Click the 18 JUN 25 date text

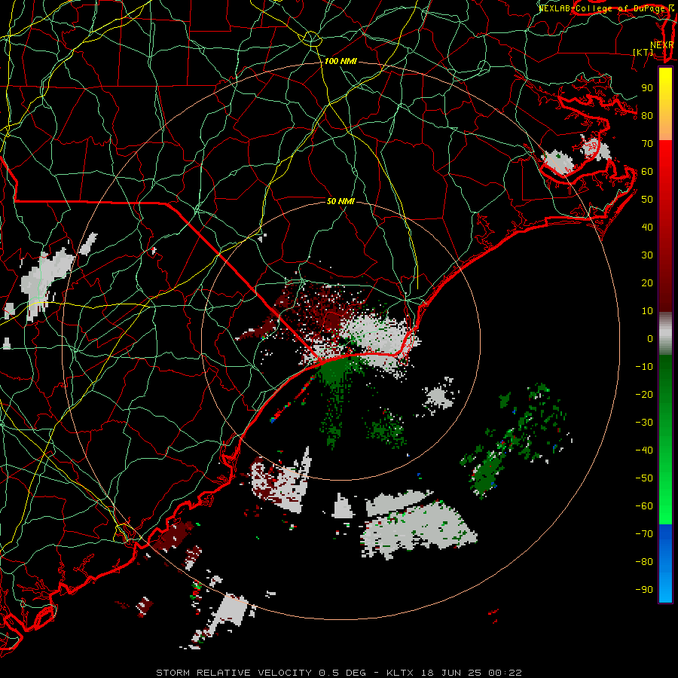[x=451, y=673]
